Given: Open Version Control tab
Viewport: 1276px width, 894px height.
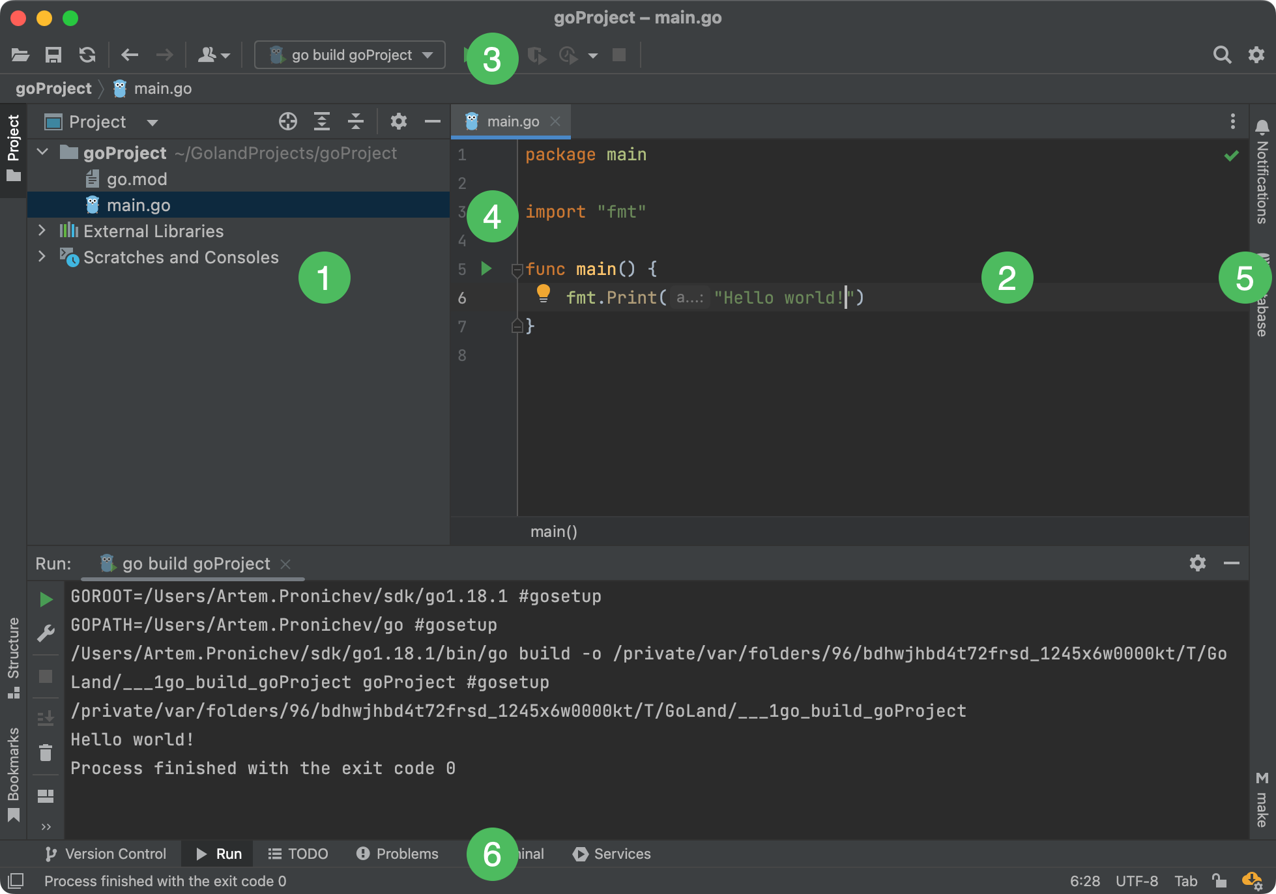Looking at the screenshot, I should [x=106, y=854].
